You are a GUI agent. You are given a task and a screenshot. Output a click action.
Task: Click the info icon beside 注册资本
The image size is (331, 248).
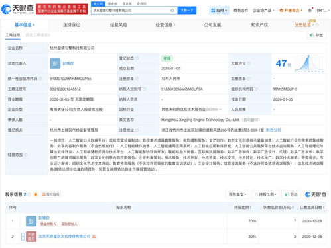pyautogui.click(x=137, y=79)
